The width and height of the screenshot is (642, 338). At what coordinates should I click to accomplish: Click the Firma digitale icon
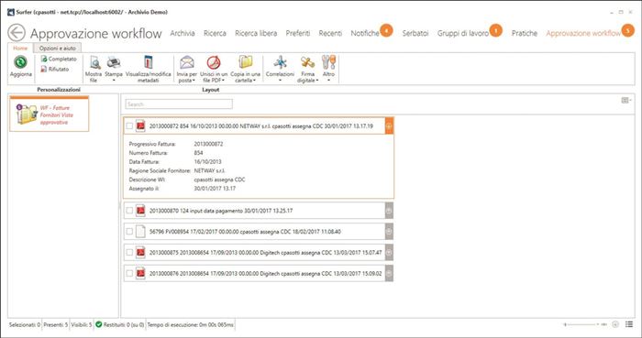click(307, 62)
